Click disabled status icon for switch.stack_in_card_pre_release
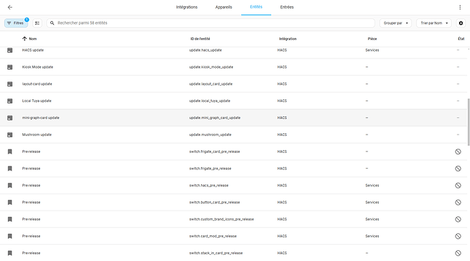Viewport: 470px width, 261px height. click(458, 253)
